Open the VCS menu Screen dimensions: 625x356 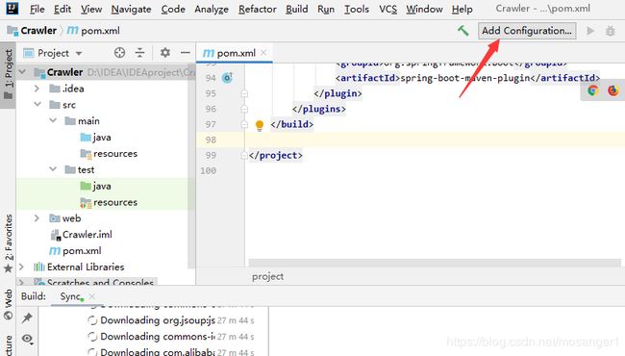(x=387, y=9)
